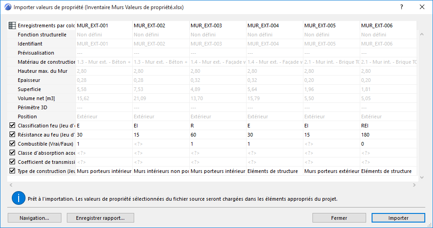Select the Périmètre 3D row label
Image resolution: width=433 pixels, height=228 pixels.
(x=33, y=107)
